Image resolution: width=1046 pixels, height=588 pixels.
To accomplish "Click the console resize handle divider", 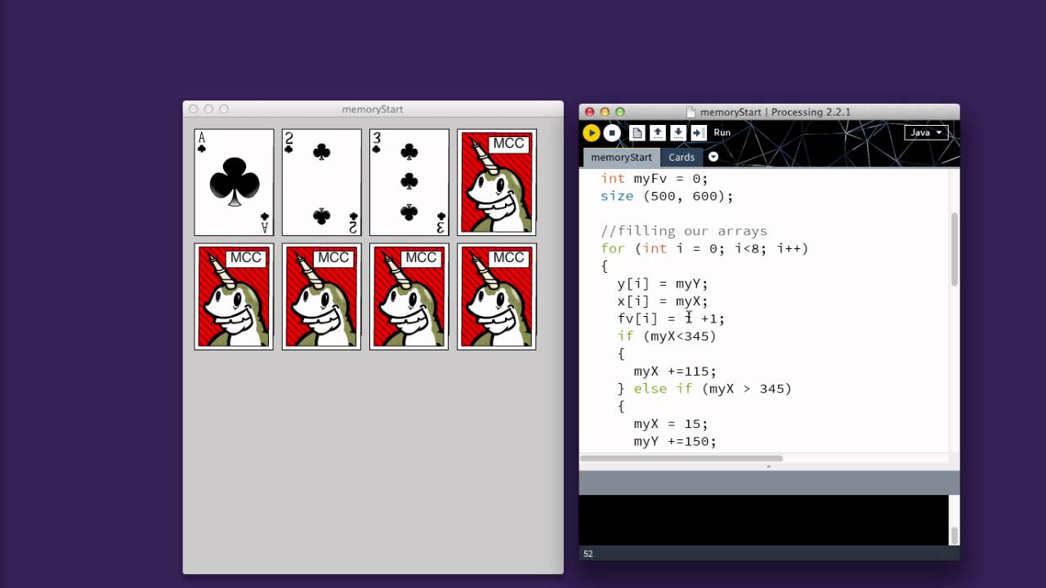I will click(x=768, y=467).
